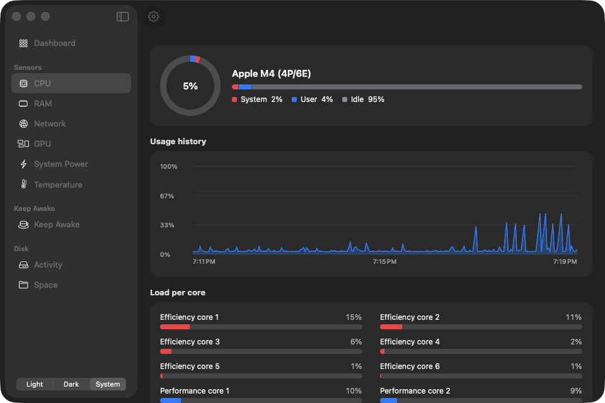The height and width of the screenshot is (403, 605).
Task: Click the 5% CPU usage ring
Action: coord(190,86)
